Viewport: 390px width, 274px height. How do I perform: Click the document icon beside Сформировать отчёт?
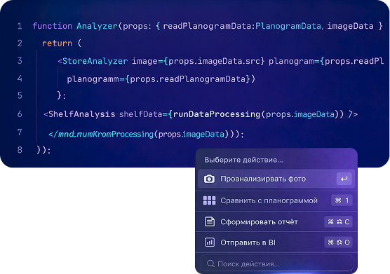point(210,221)
